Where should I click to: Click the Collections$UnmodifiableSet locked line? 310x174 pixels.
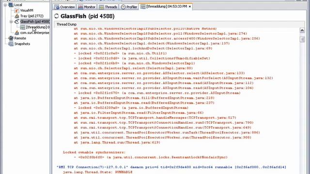142,58
